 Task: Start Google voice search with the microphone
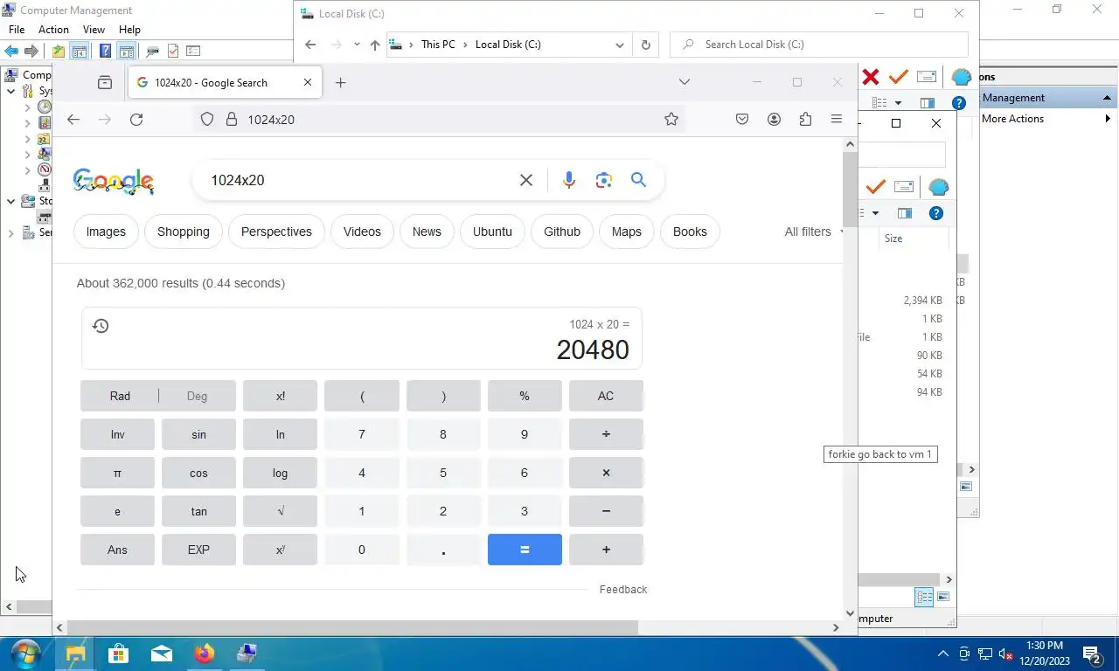(x=569, y=180)
